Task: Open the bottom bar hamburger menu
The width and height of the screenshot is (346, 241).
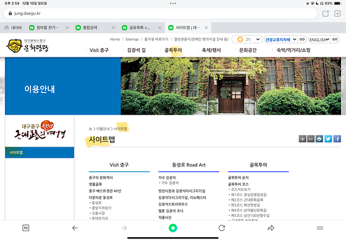Action: tap(320, 228)
